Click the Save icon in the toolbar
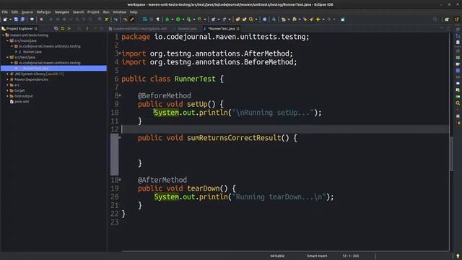The width and height of the screenshot is (462, 260). tap(16, 19)
